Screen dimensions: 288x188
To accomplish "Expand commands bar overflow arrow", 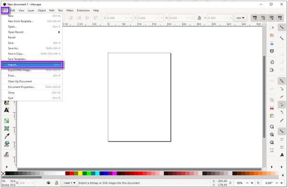I will (272, 167).
